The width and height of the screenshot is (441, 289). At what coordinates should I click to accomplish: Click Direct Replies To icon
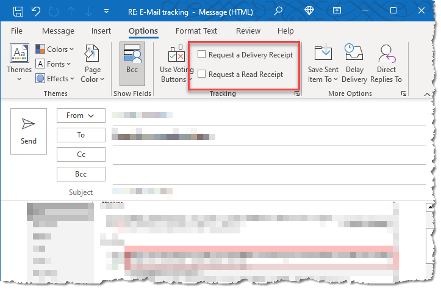(386, 64)
